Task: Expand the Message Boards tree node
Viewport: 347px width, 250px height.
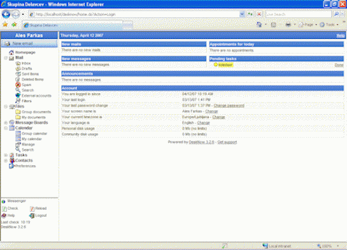Action: tap(6, 122)
